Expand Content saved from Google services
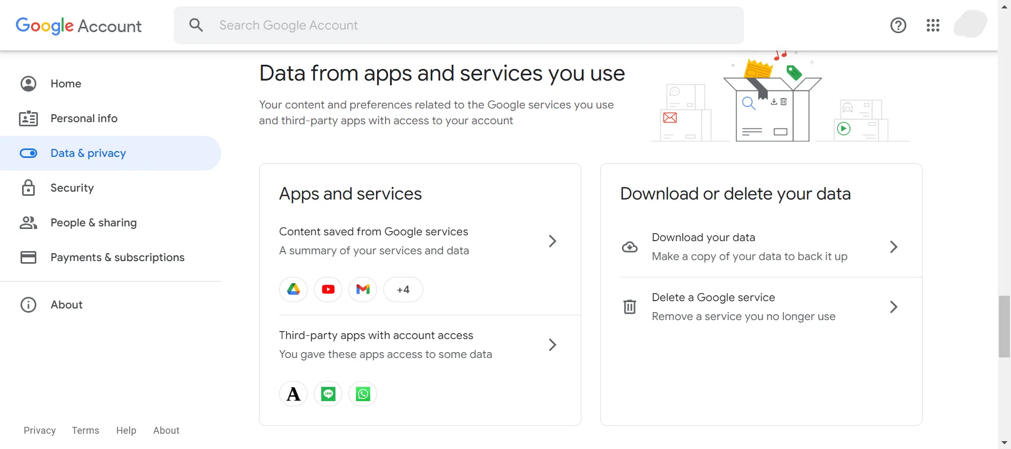 pyautogui.click(x=552, y=241)
